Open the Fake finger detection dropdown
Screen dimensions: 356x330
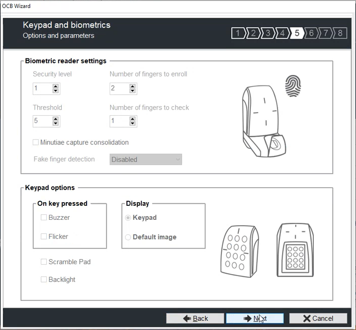pos(146,159)
